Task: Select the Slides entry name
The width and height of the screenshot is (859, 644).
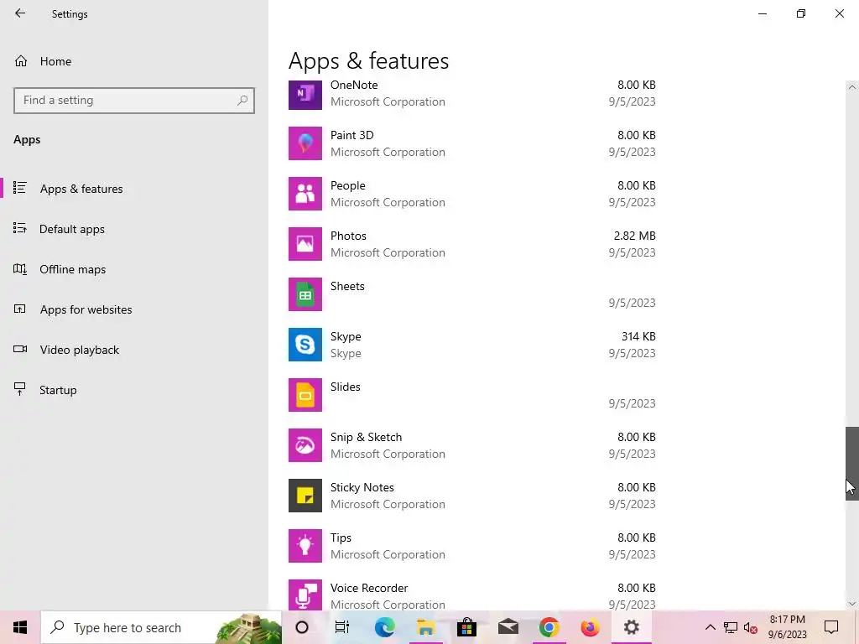Action: (x=345, y=387)
